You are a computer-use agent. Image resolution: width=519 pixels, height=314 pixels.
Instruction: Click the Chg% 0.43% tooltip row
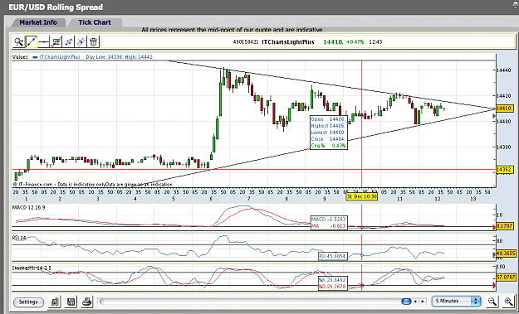click(x=328, y=146)
